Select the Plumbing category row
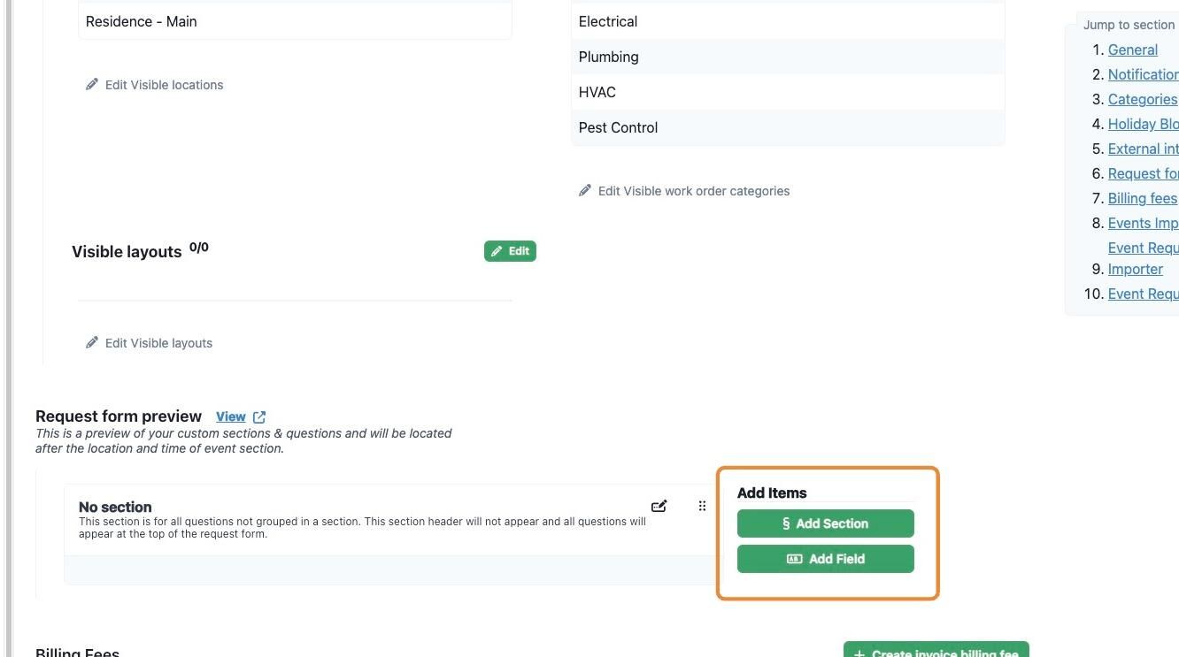Viewport: 1179px width, 657px height. click(x=787, y=57)
